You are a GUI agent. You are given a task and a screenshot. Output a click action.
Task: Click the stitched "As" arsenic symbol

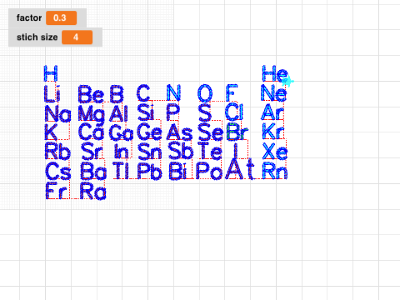179,132
